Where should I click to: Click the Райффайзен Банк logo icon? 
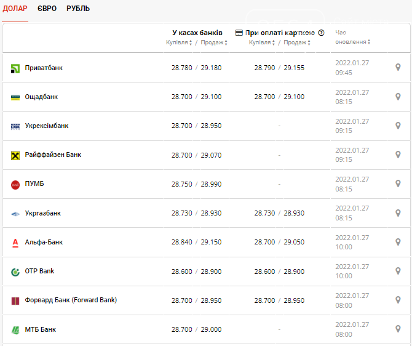click(x=15, y=156)
